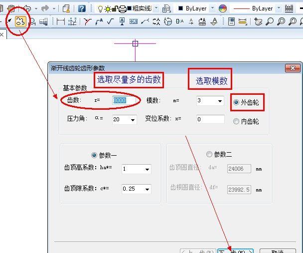Click the 齿顶圆直径 da= field

(x=239, y=169)
